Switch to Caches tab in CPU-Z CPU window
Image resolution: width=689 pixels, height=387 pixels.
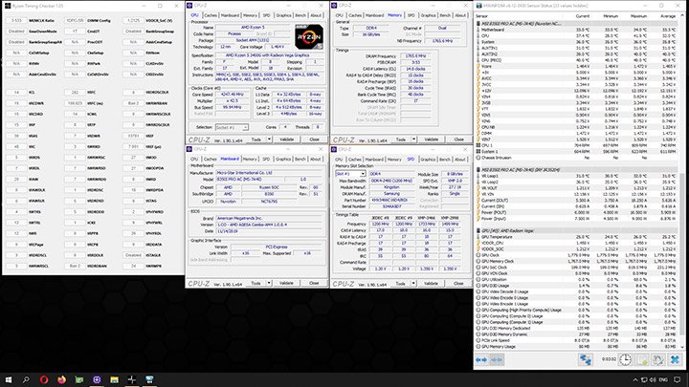(211, 15)
